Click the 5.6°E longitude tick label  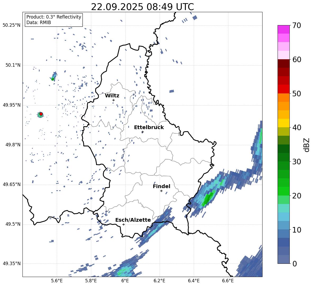pos(57,281)
